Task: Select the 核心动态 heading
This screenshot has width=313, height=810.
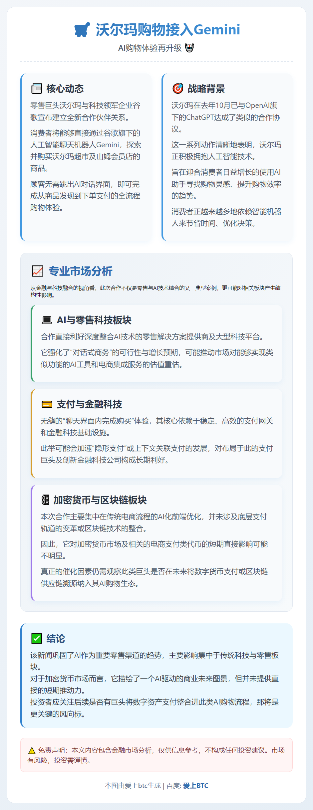Action: point(65,88)
